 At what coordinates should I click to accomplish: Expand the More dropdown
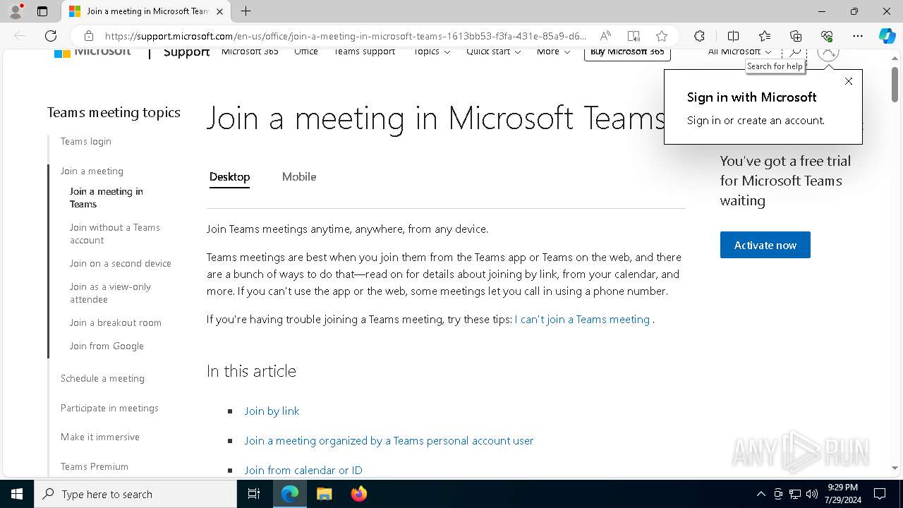coord(553,52)
